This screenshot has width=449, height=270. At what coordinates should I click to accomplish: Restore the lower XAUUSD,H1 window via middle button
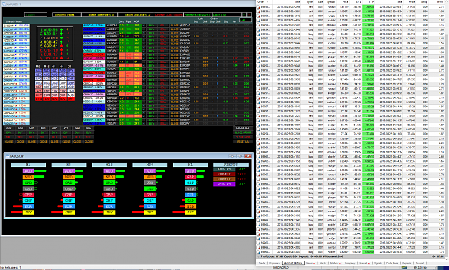point(241,156)
